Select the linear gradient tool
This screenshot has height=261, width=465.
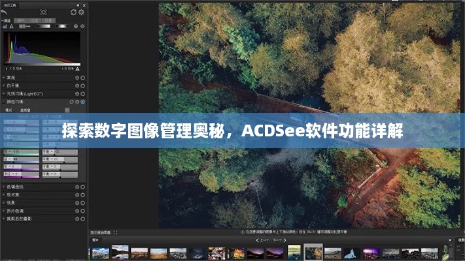43,26
